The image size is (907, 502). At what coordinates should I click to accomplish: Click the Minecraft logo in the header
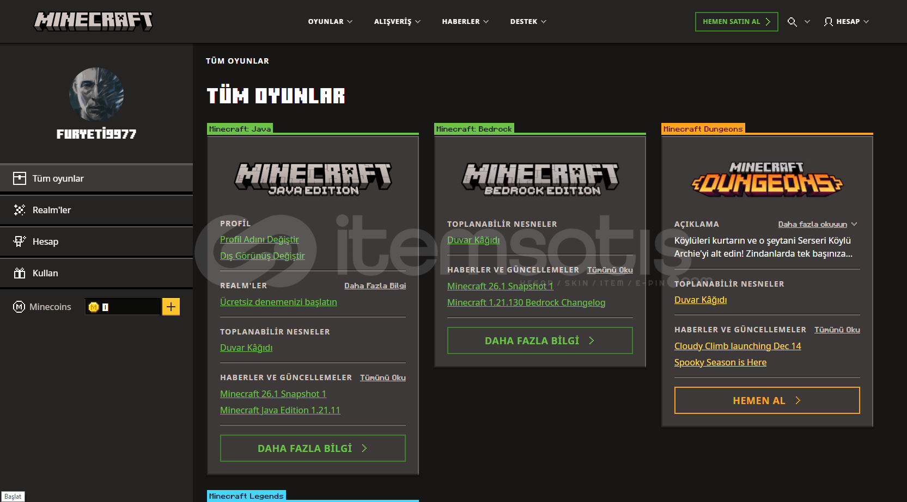pyautogui.click(x=93, y=21)
